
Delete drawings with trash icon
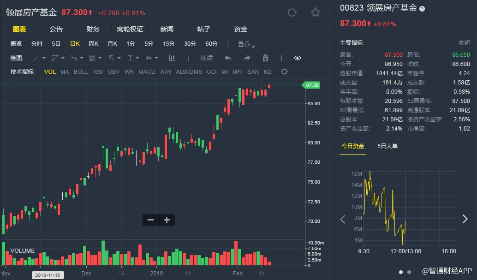click(x=265, y=58)
